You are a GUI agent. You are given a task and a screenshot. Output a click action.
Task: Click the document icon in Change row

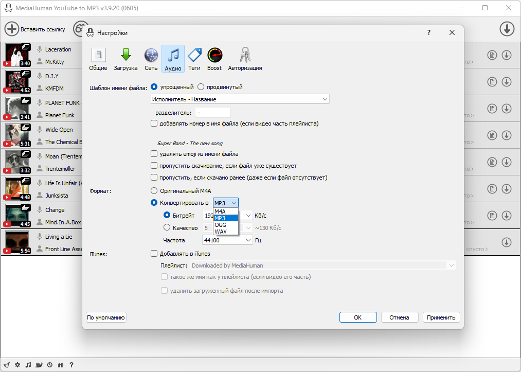pyautogui.click(x=492, y=216)
